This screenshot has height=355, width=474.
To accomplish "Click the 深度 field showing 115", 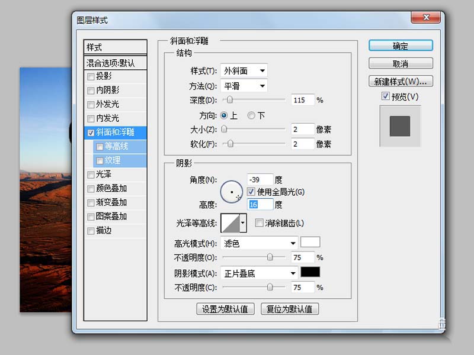I will coord(303,100).
